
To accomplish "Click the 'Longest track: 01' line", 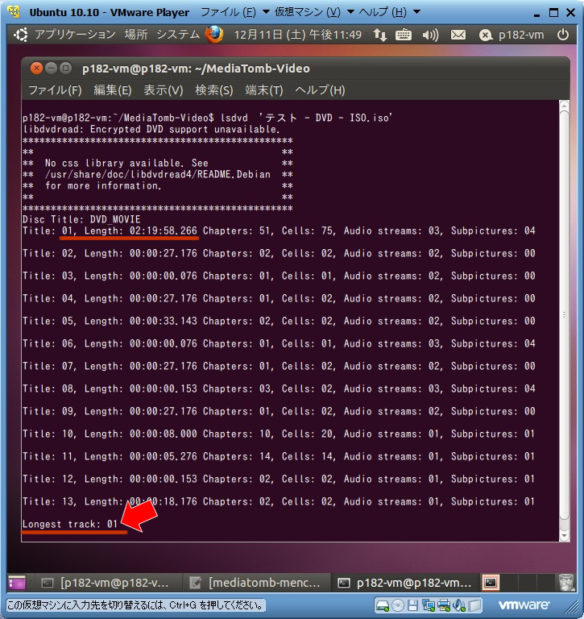I will click(x=70, y=524).
